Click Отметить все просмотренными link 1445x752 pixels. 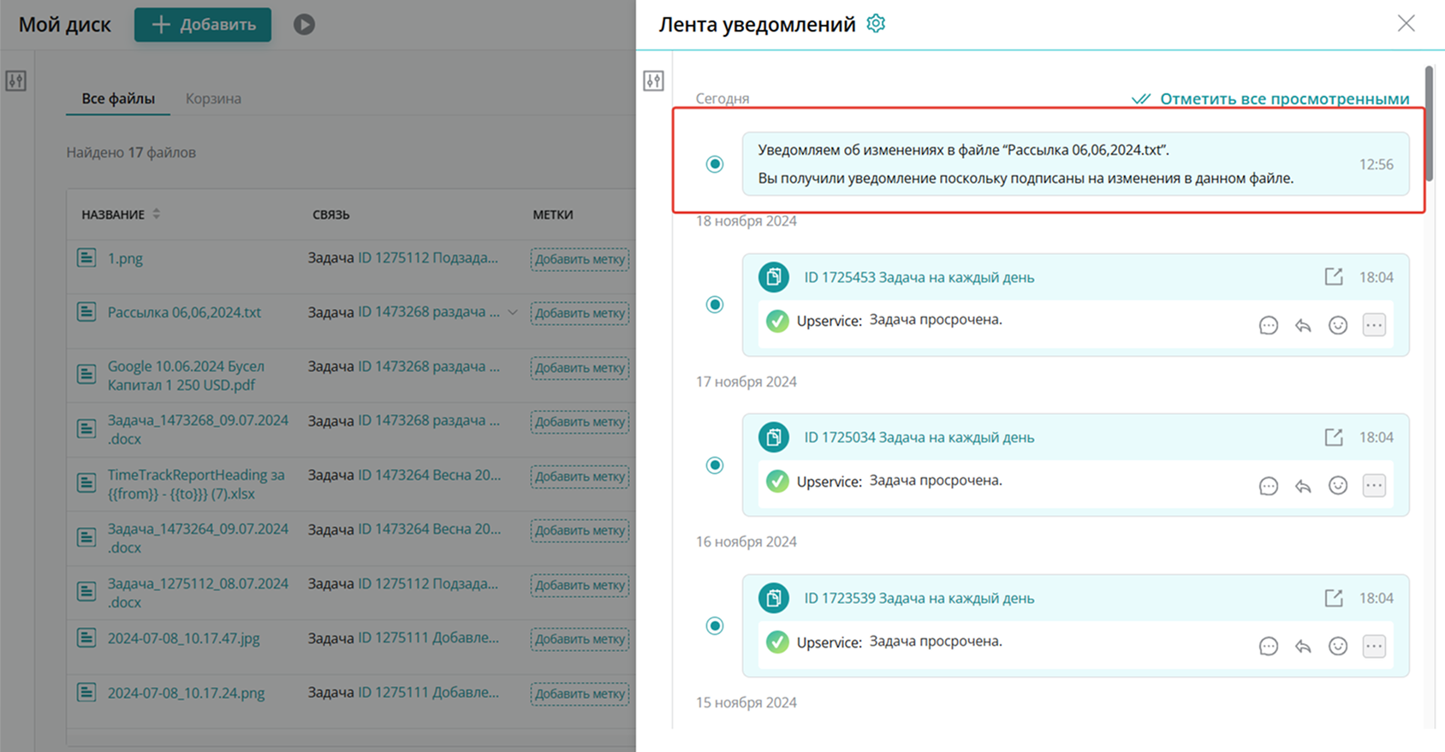(1271, 98)
